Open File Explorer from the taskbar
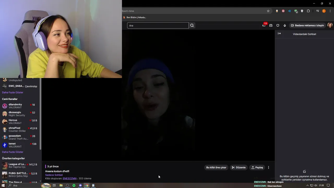The width and height of the screenshot is (334, 188). pyautogui.click(x=61, y=185)
